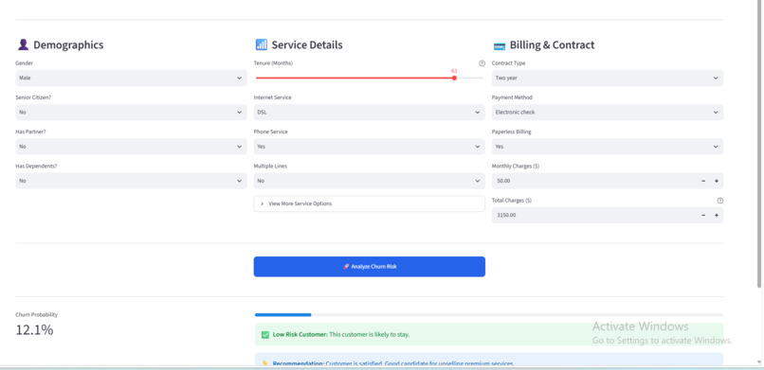Click the green check icon by Low Risk Customer
Screen dimensions: 764x370
pyautogui.click(x=265, y=334)
